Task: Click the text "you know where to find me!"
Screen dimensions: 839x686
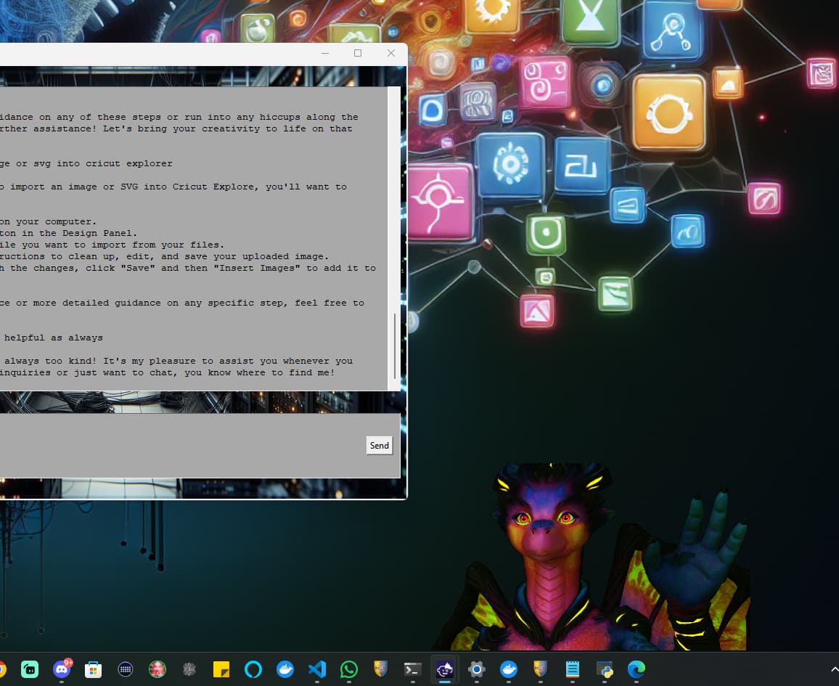Action: click(x=260, y=372)
